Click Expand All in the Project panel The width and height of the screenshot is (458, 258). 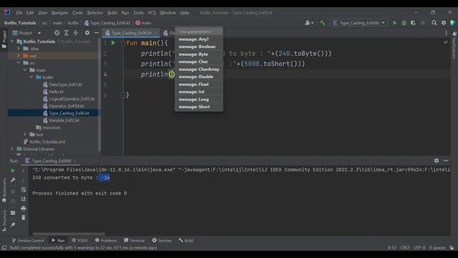click(67, 33)
